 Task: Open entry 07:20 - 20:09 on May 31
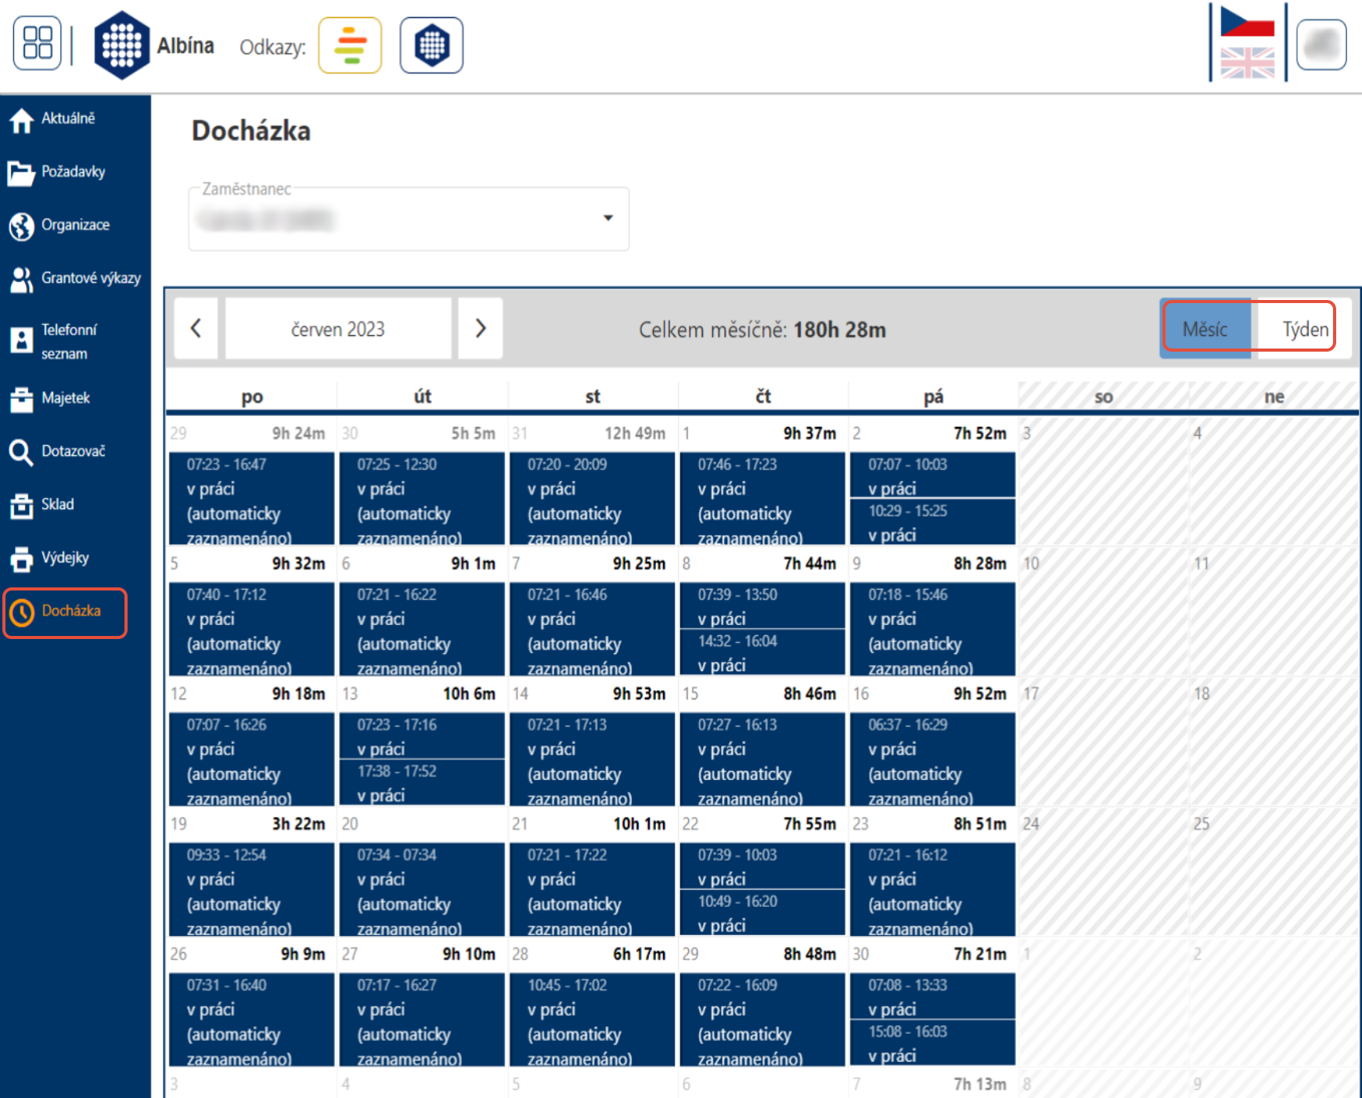pyautogui.click(x=593, y=498)
